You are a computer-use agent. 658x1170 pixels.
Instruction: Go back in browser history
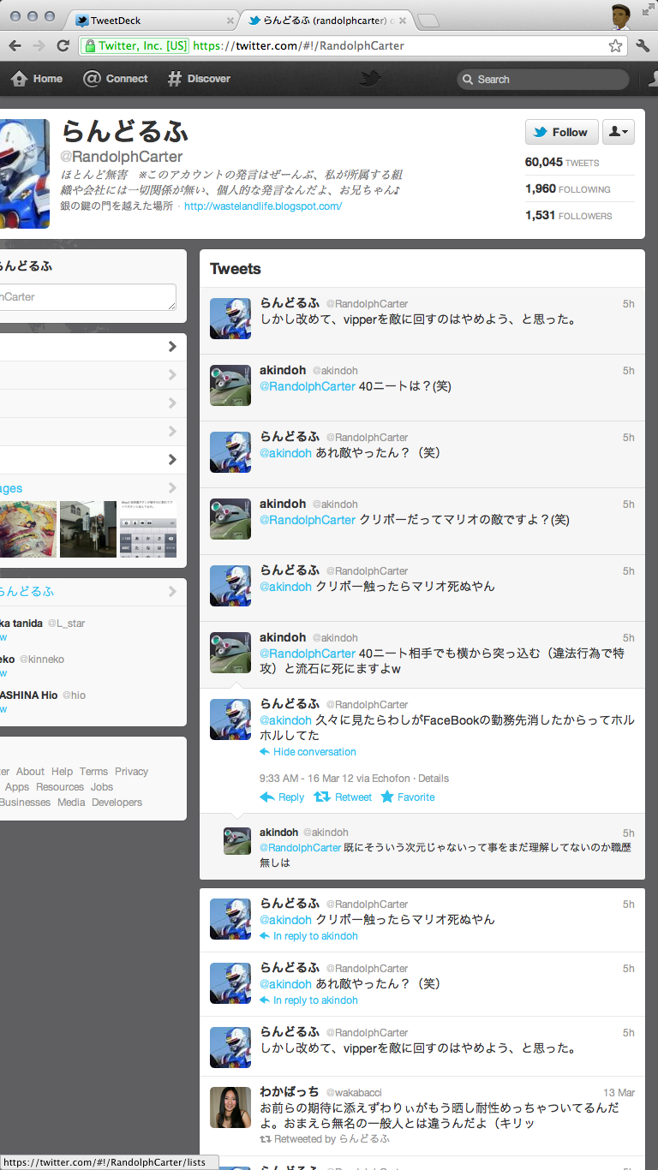point(15,46)
